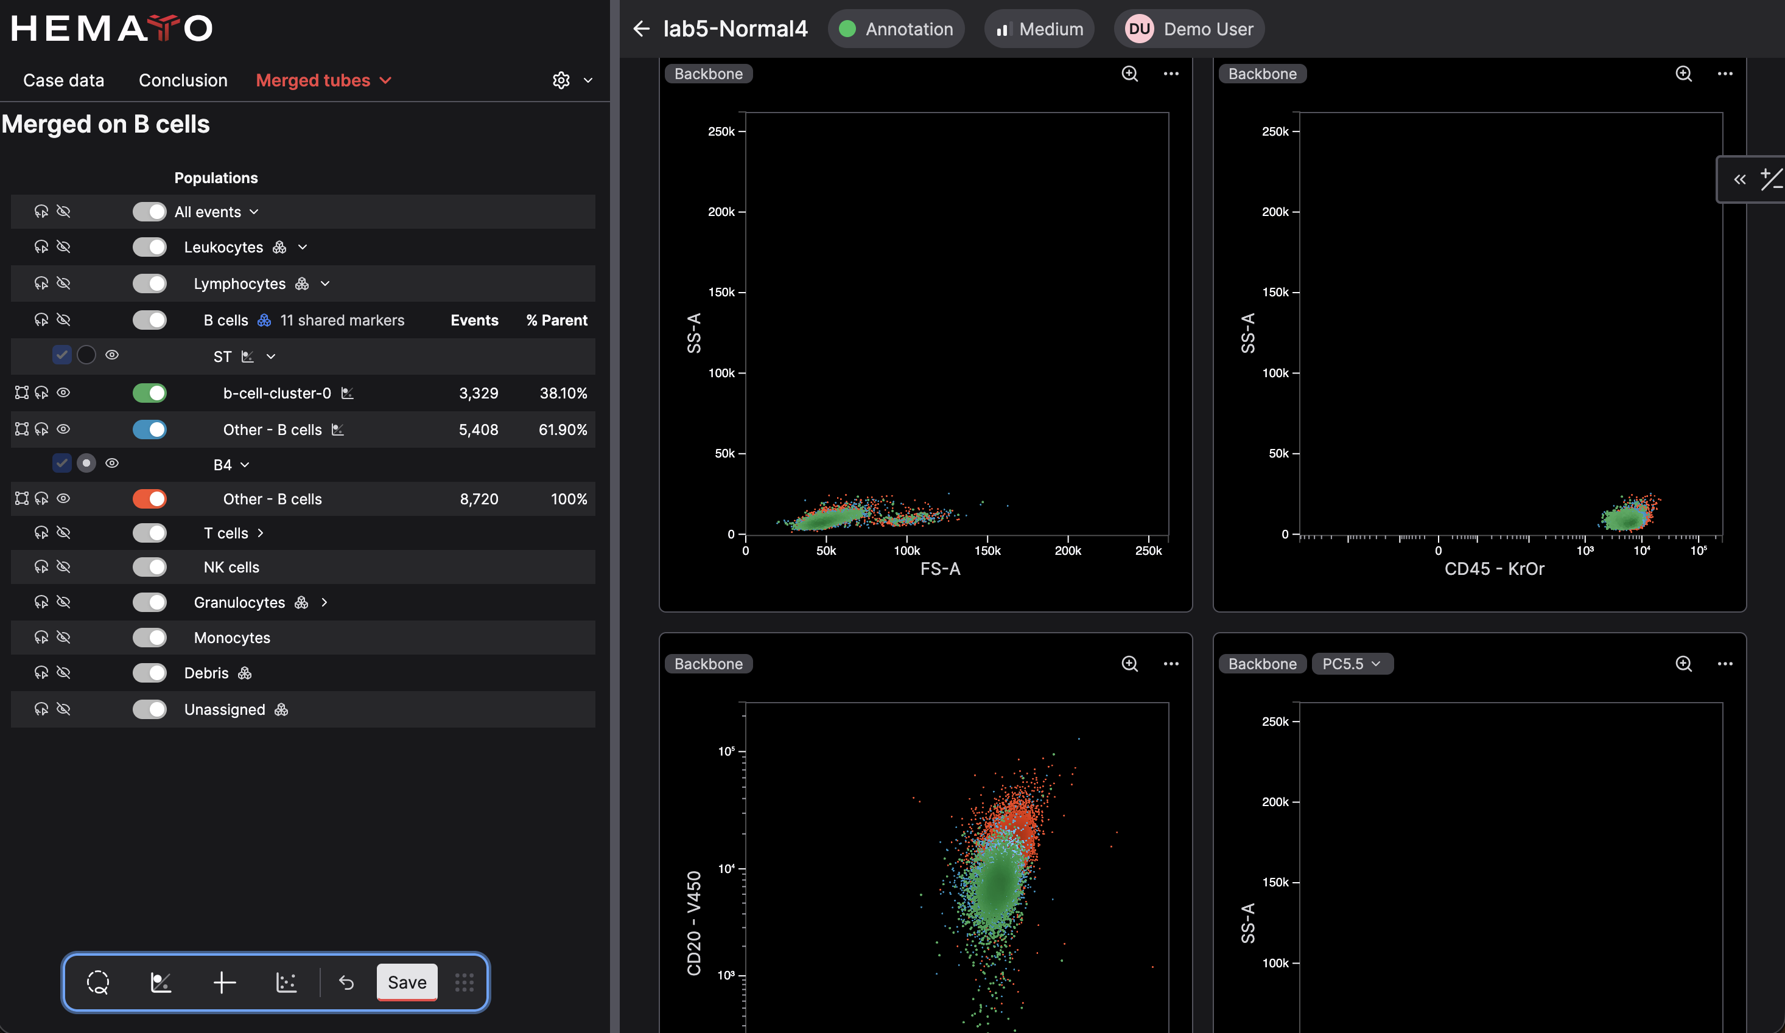This screenshot has height=1033, width=1785.
Task: Click lasso select icon on All events row
Action: (x=41, y=211)
